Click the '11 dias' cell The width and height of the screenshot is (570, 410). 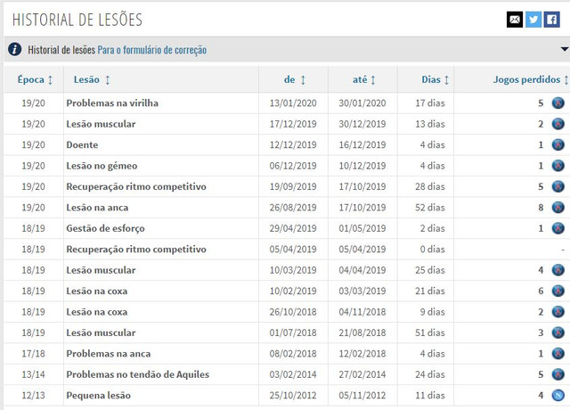(430, 395)
